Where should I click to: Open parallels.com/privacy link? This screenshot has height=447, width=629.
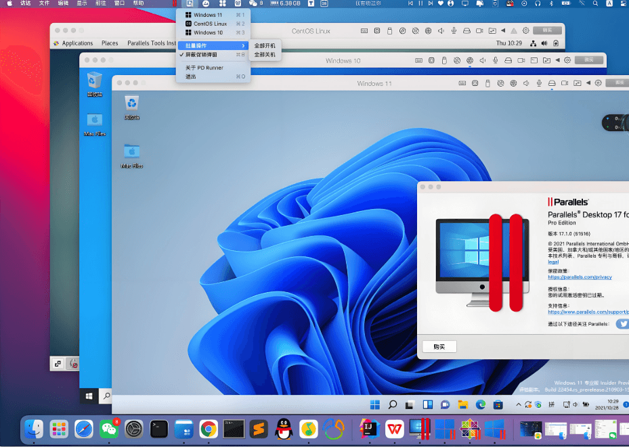580,277
